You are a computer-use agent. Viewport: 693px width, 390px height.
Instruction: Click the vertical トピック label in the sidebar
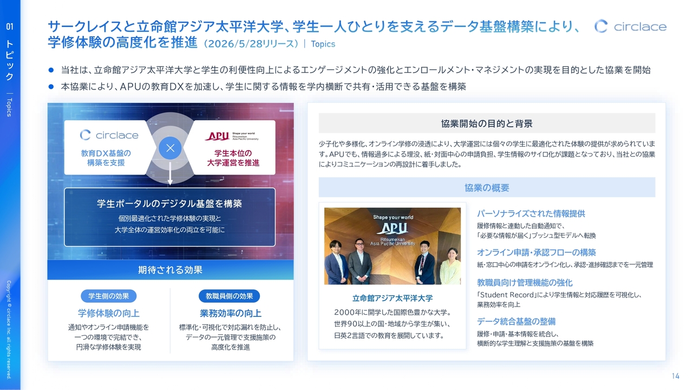click(x=10, y=59)
